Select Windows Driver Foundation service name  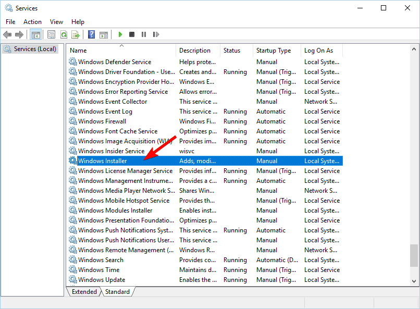tap(127, 72)
